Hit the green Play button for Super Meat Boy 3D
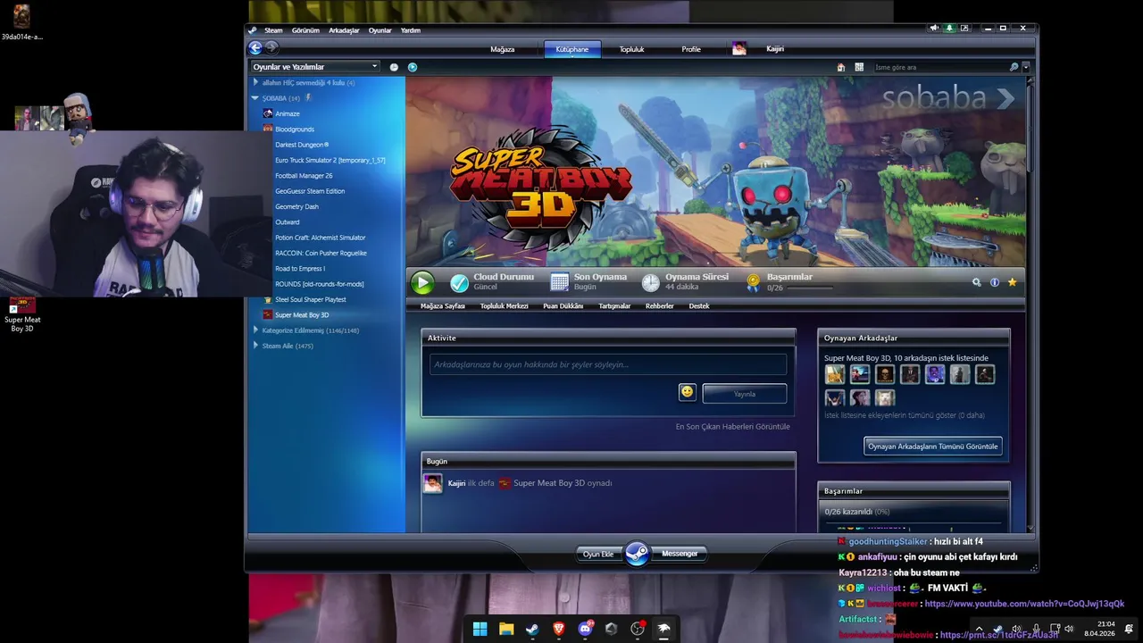1143x643 pixels. pyautogui.click(x=422, y=283)
